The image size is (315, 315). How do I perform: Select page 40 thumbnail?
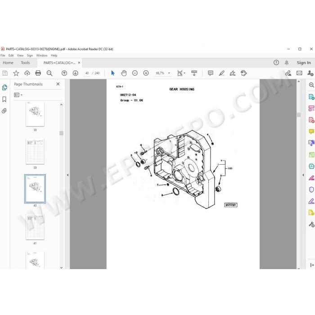click(x=35, y=189)
